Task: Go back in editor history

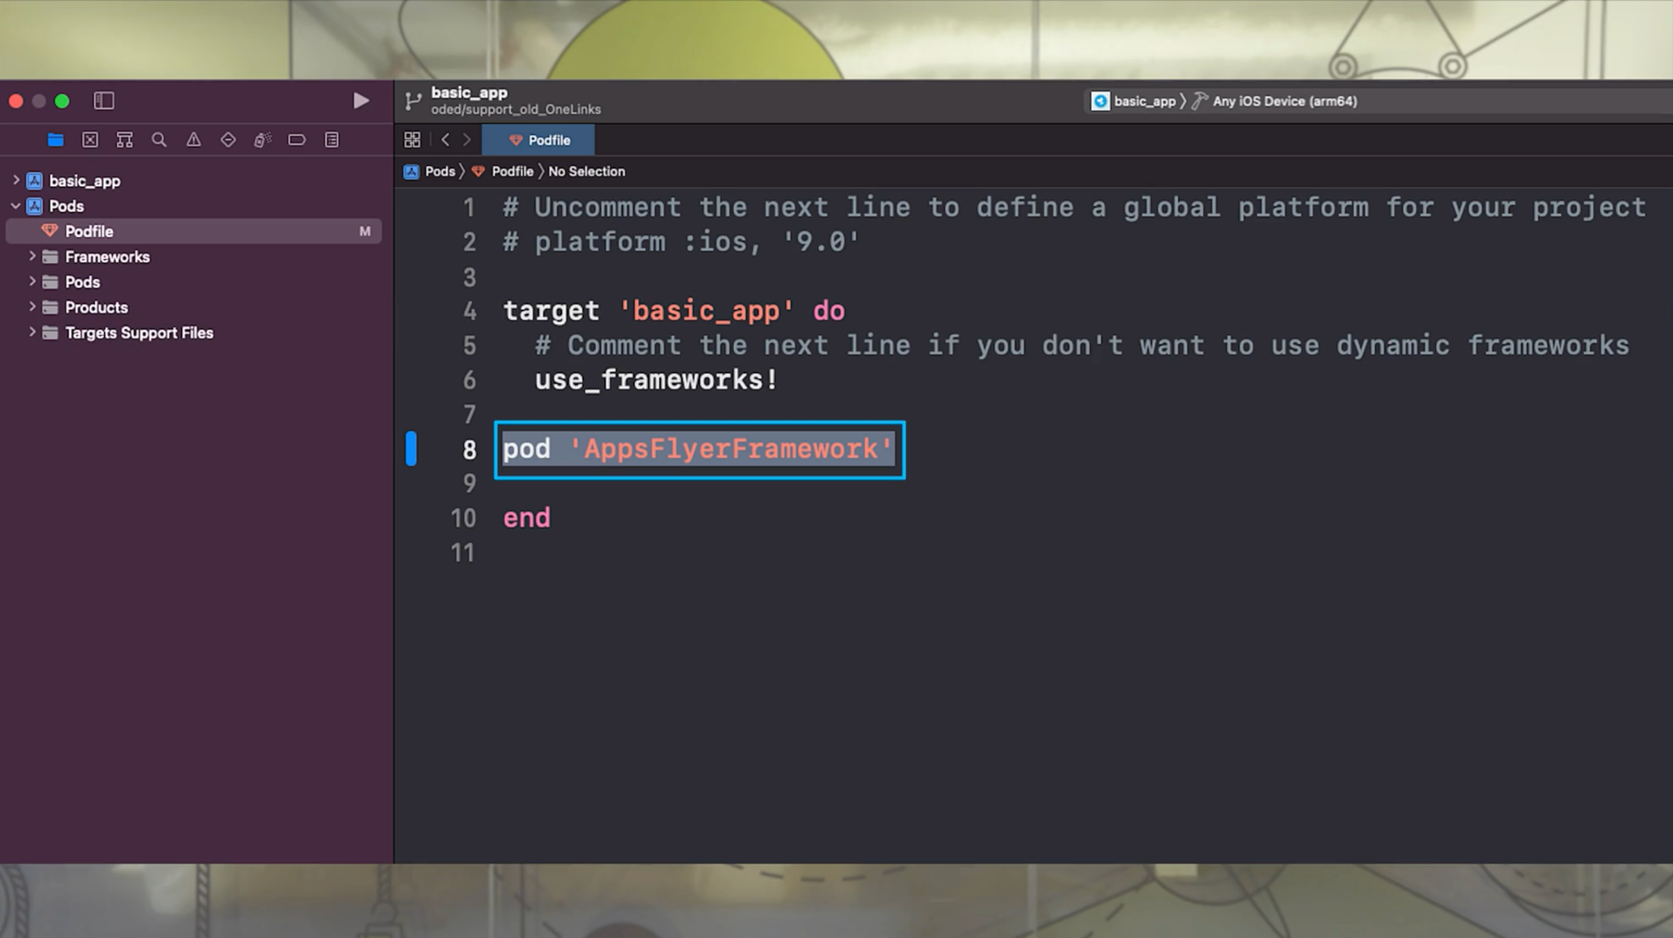Action: (x=445, y=140)
